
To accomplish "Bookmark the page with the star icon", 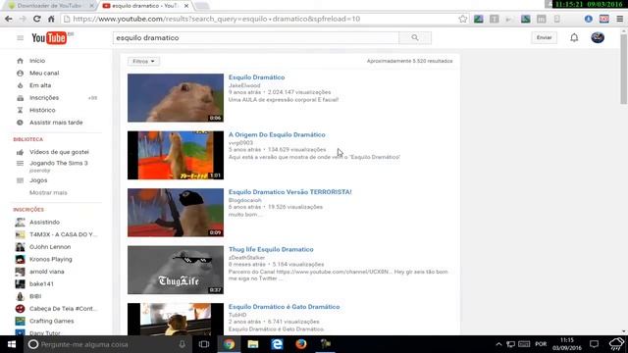I will (462, 19).
